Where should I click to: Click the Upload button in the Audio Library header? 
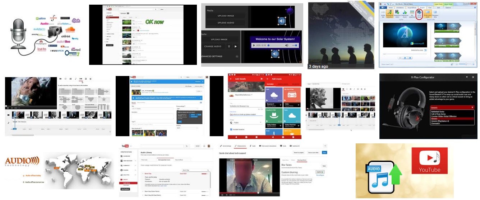coord(198,146)
